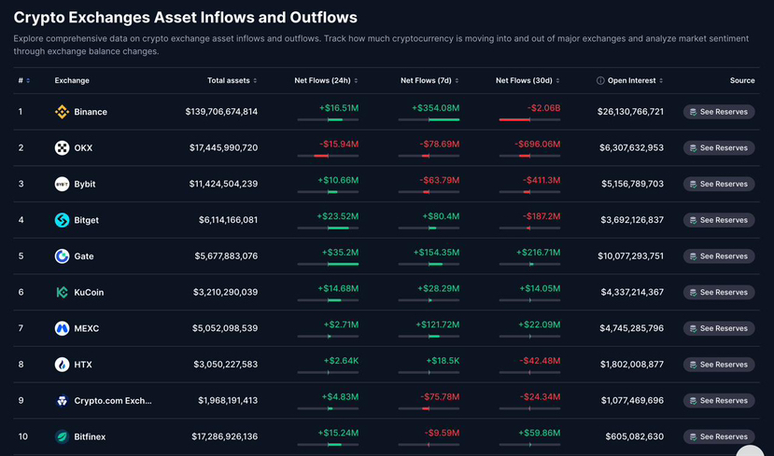Viewport: 774px width, 456px height.
Task: Open See Reserves for Binance
Action: pos(719,112)
